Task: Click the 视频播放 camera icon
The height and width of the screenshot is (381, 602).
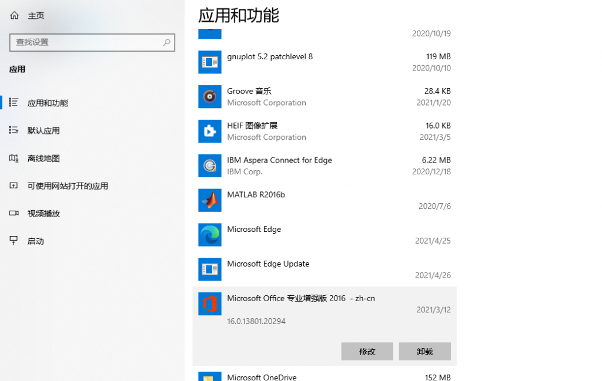Action: pyautogui.click(x=14, y=213)
